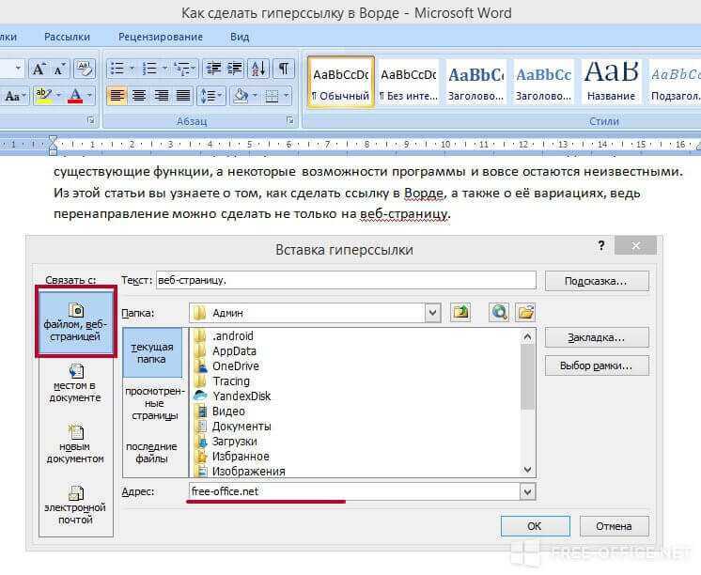Open the line spacing options
This screenshot has width=701, height=575.
(211, 96)
